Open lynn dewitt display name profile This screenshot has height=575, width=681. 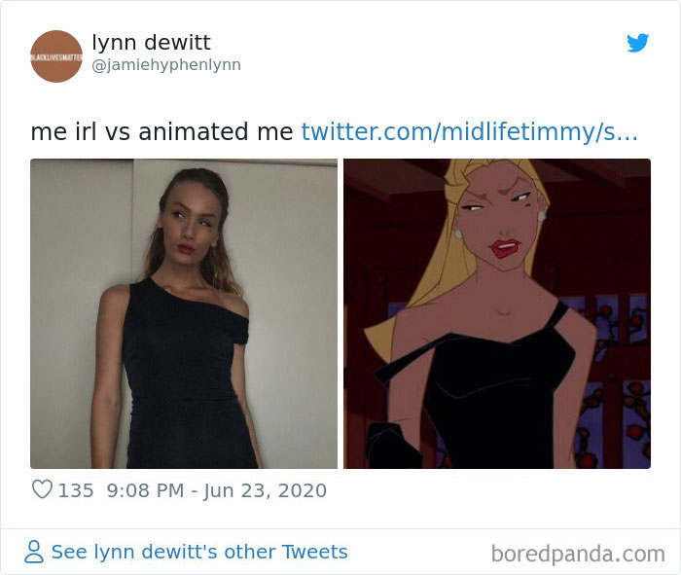[x=151, y=43]
